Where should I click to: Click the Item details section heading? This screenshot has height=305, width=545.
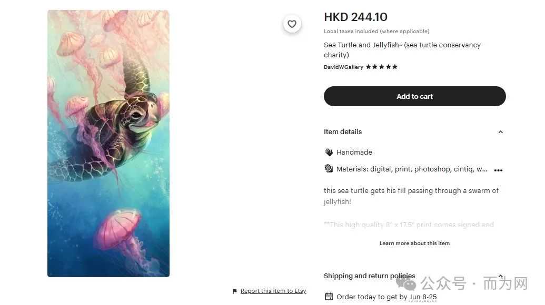343,132
